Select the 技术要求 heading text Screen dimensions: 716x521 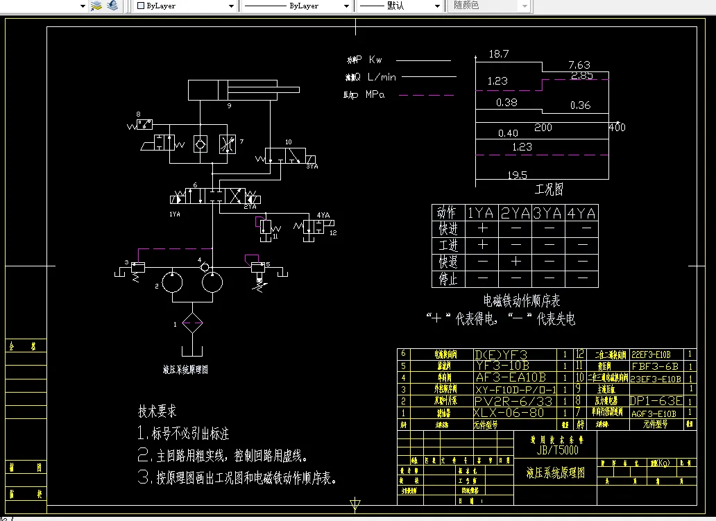[x=157, y=411]
